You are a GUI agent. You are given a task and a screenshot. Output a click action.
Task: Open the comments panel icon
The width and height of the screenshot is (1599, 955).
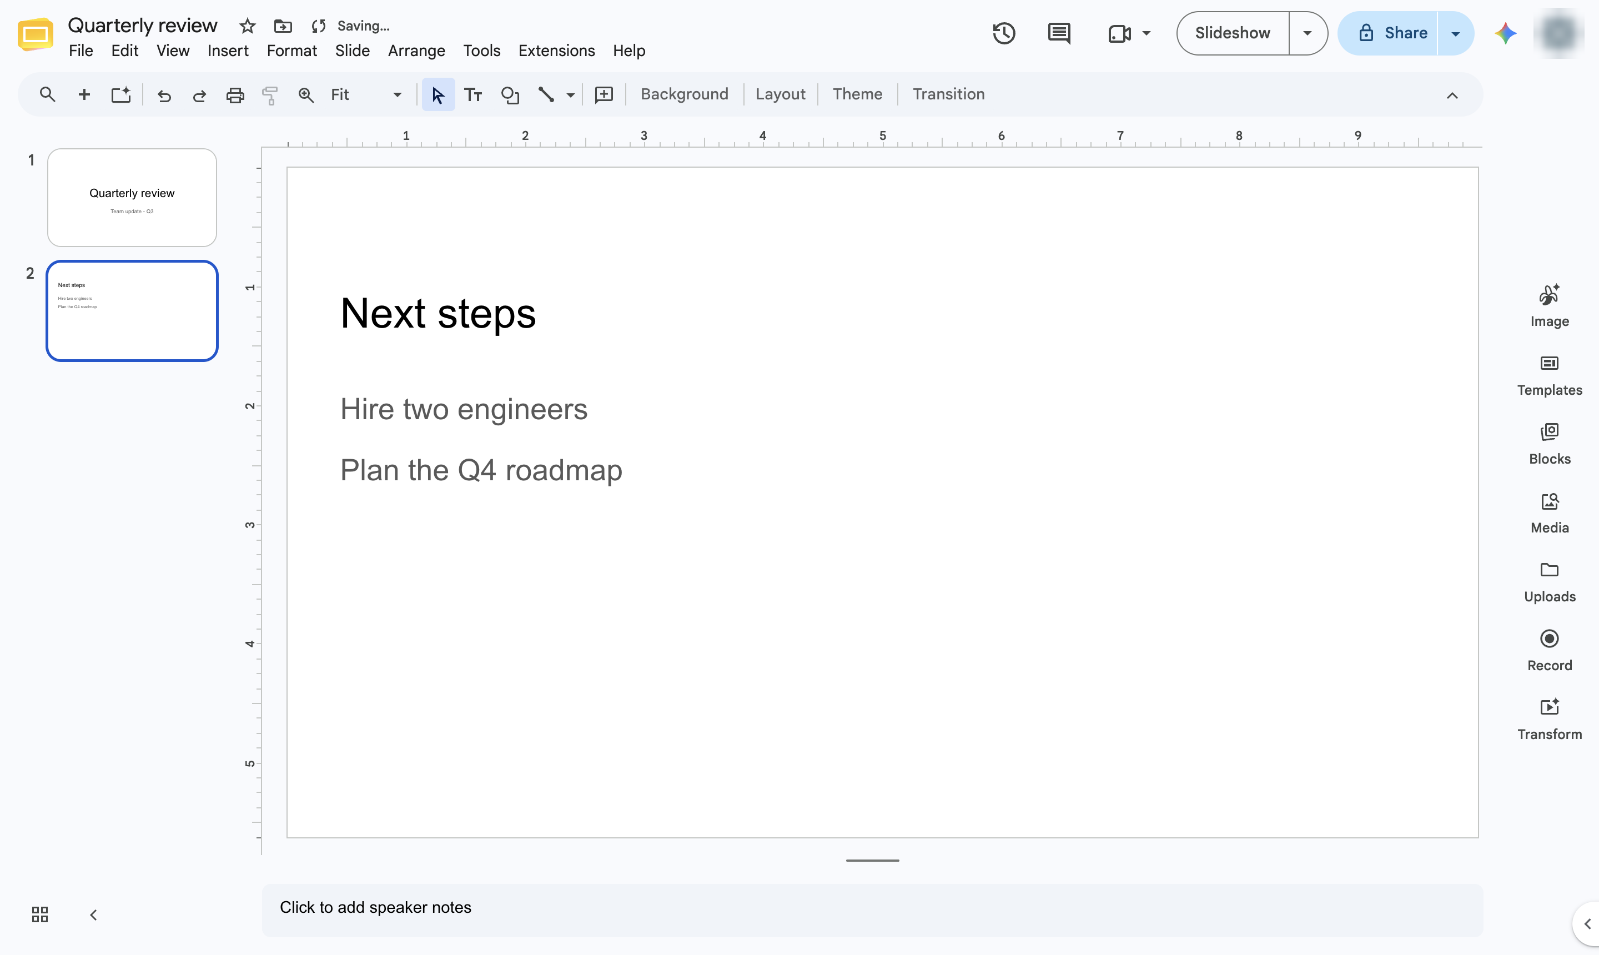1058,33
